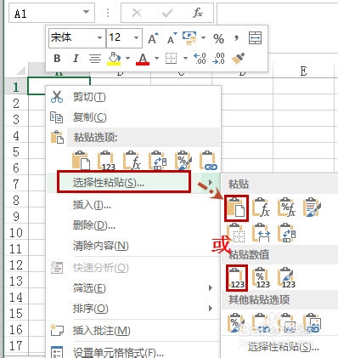The image size is (338, 358).
Task: Click Insert Comment (插入批注) entry
Action: (133, 331)
